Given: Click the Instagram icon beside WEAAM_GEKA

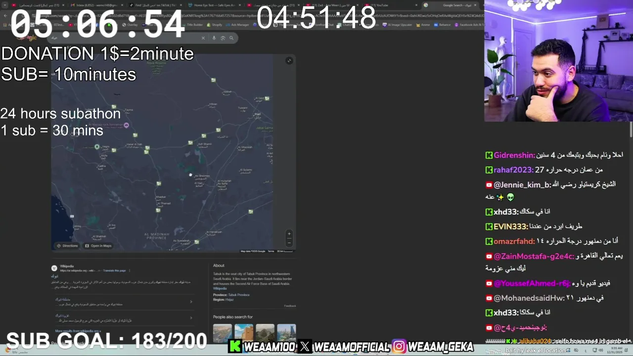Looking at the screenshot, I should [x=399, y=347].
